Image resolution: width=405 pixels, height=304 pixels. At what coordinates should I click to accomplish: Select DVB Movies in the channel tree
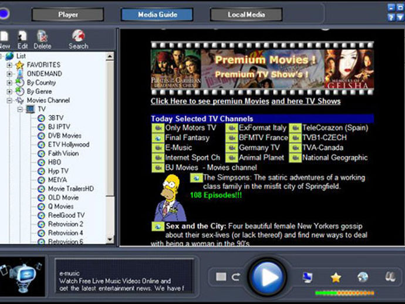[x=65, y=136]
